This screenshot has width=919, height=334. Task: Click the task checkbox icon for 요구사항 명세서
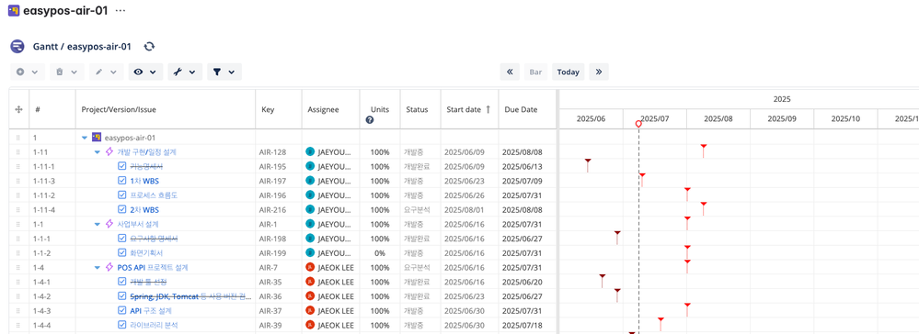(x=122, y=239)
